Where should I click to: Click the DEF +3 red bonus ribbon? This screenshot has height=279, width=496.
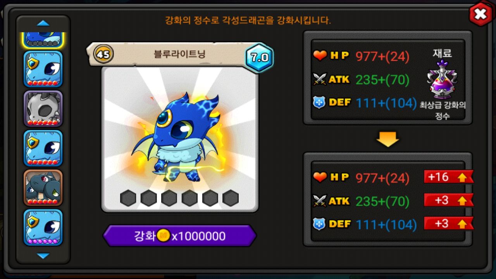(x=448, y=224)
